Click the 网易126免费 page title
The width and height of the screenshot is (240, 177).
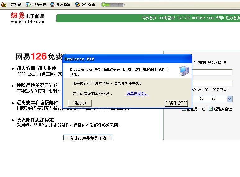(39, 56)
